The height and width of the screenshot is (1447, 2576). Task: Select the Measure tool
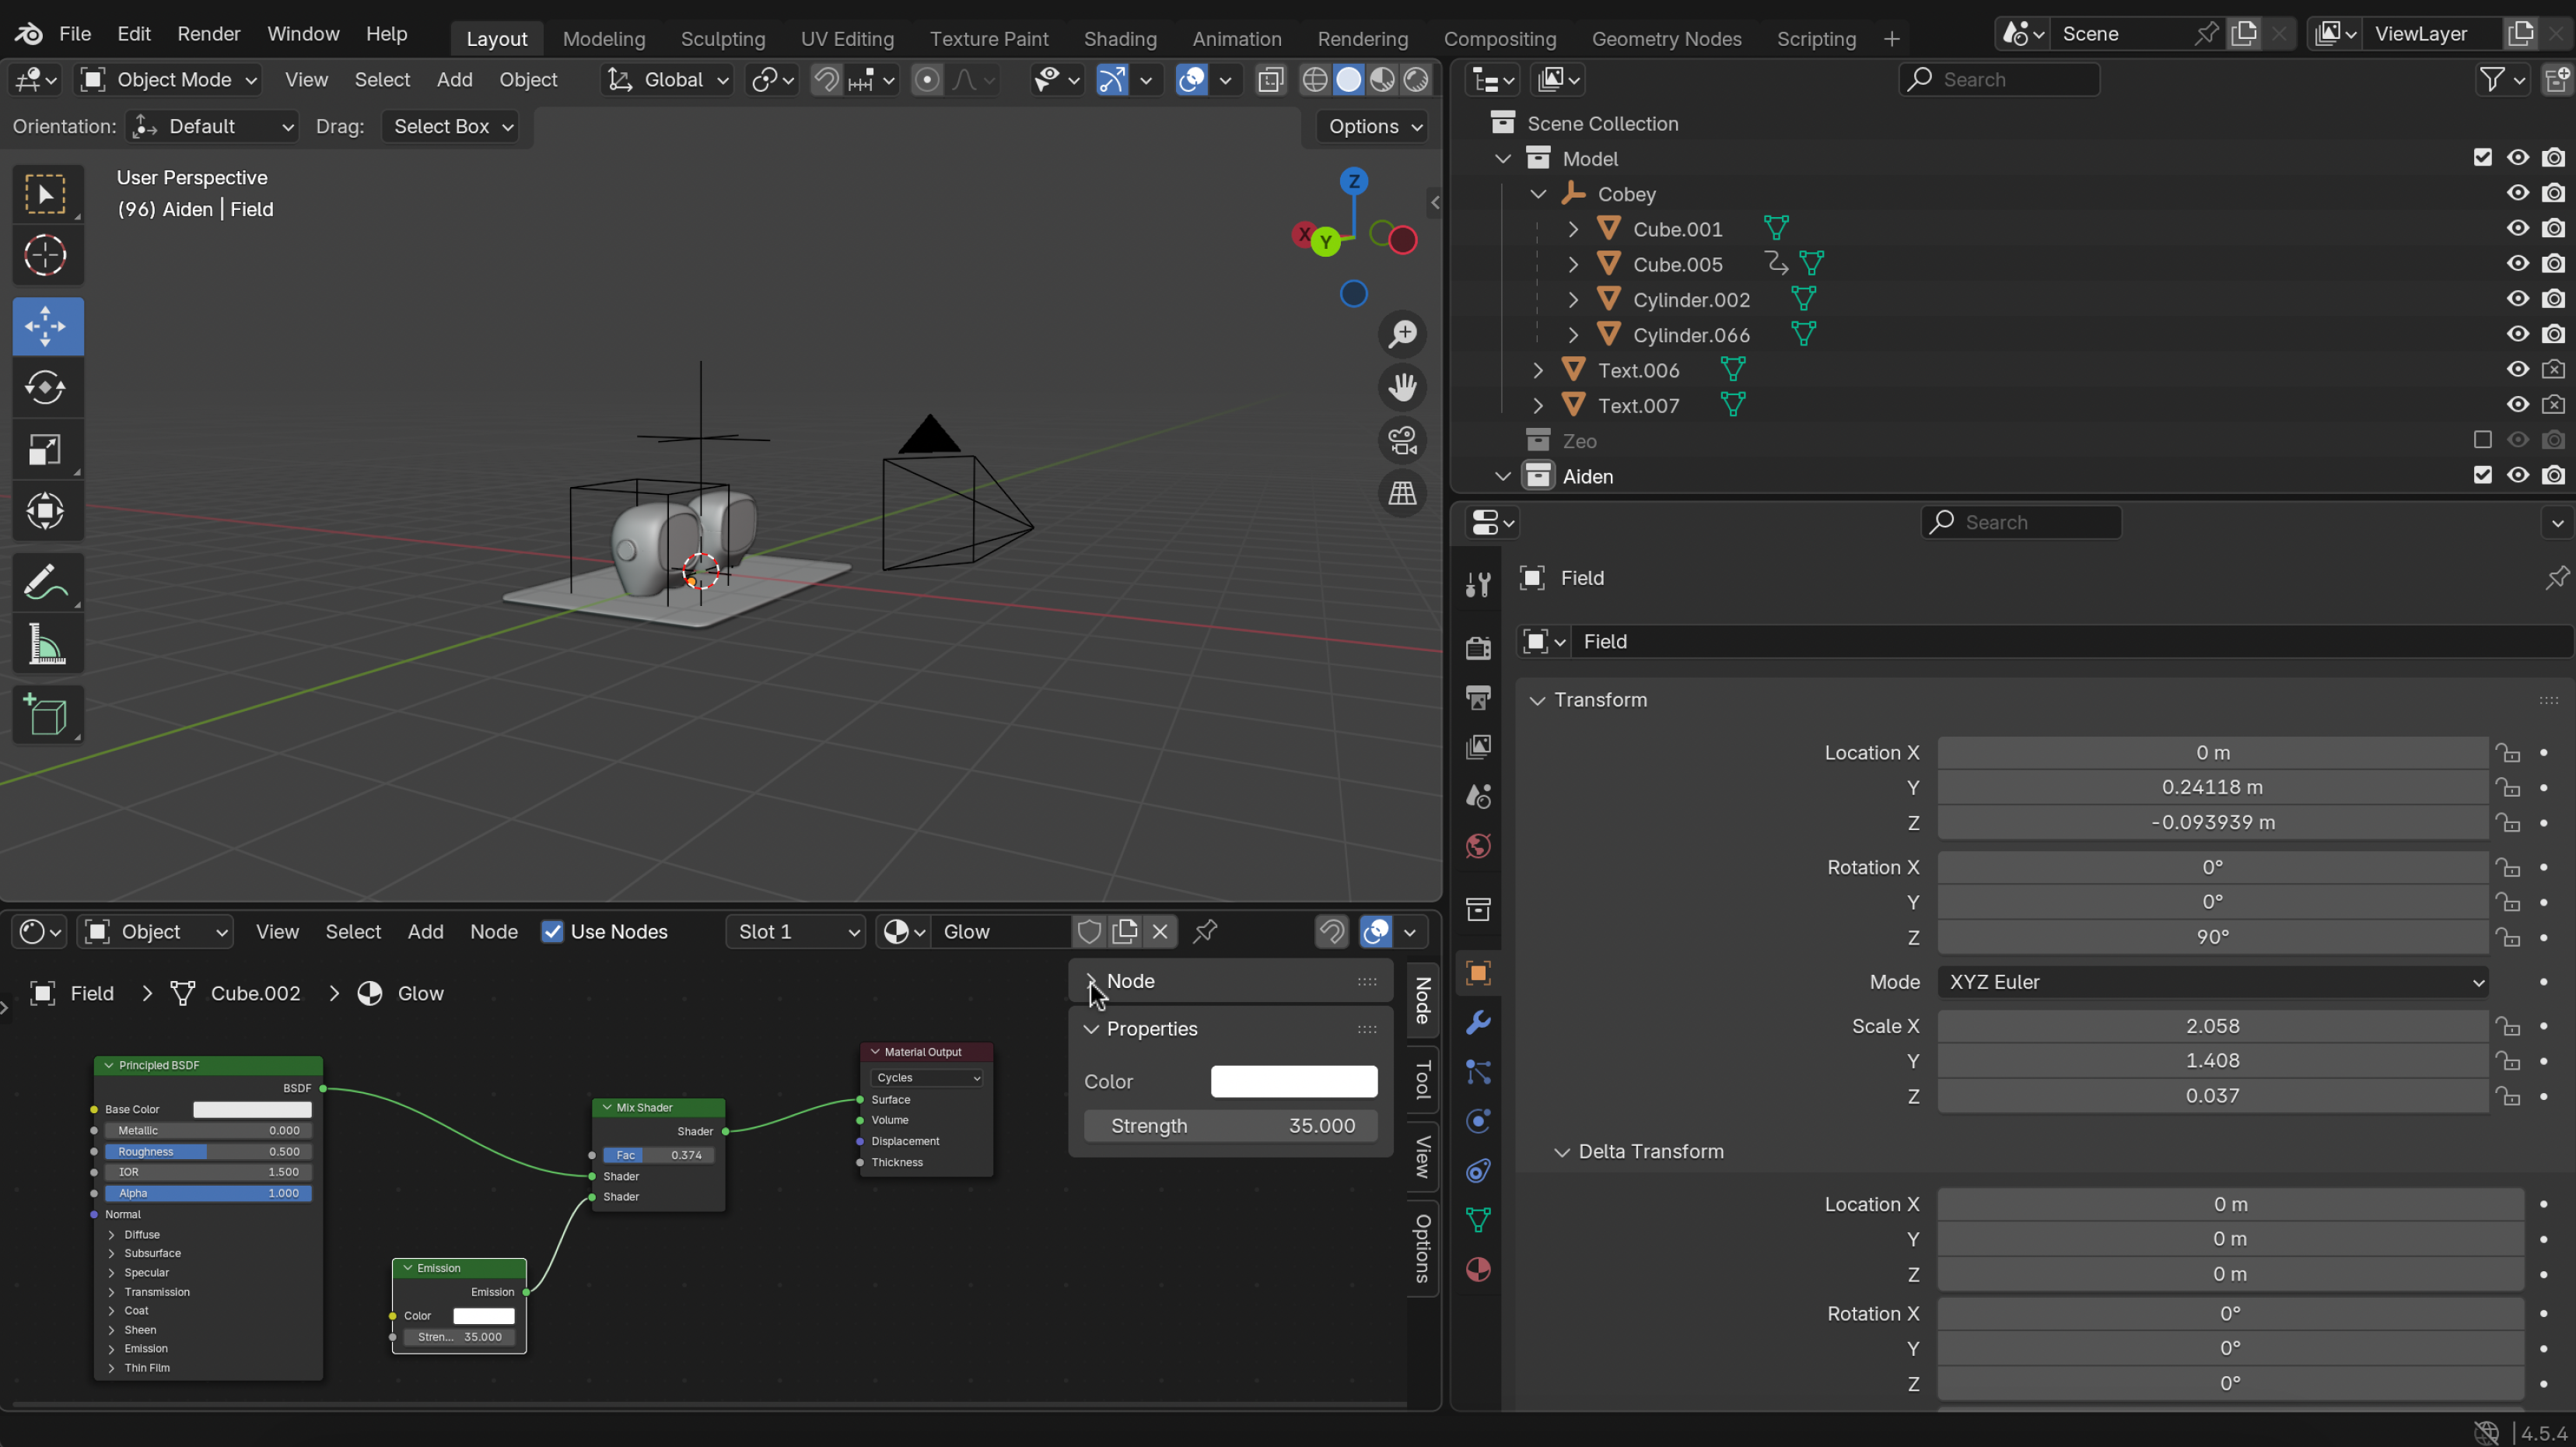(46, 645)
